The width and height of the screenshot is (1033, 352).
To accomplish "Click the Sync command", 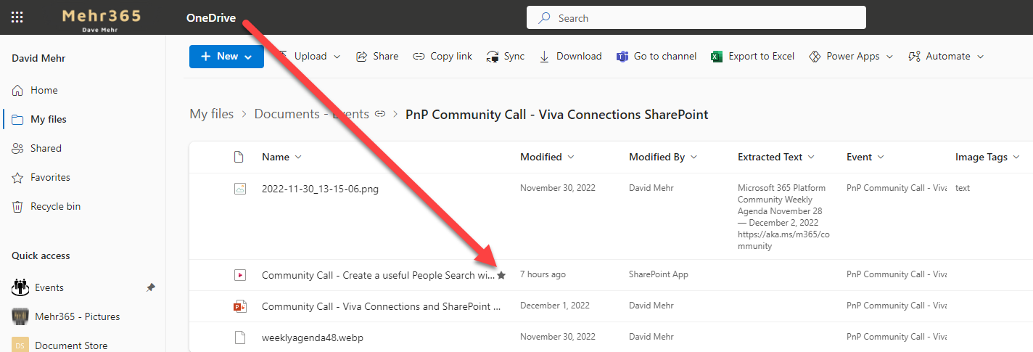I will tap(506, 56).
